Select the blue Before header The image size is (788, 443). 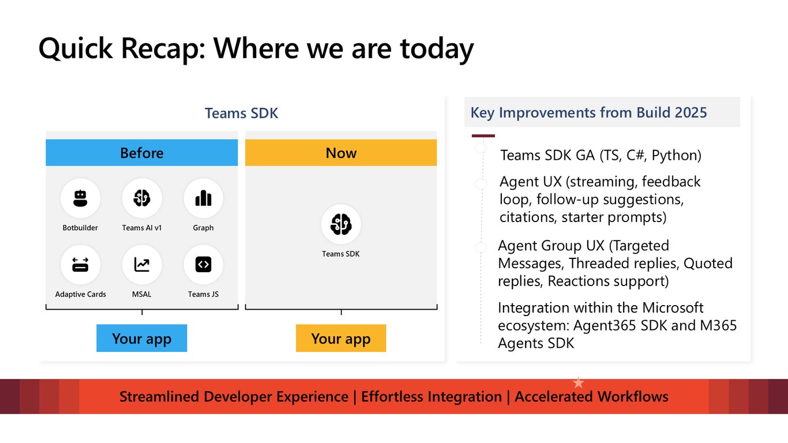(142, 153)
